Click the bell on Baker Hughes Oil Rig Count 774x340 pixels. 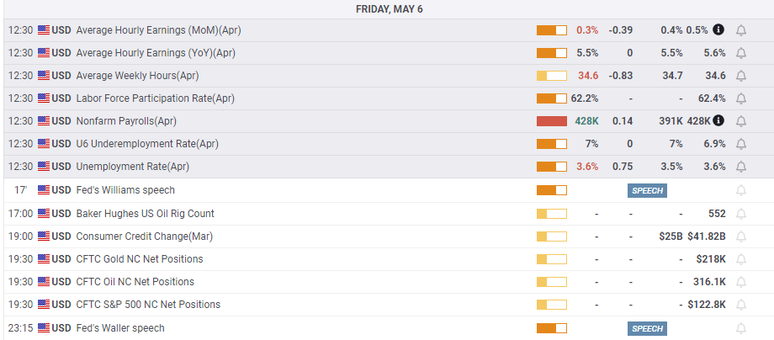[x=741, y=214]
